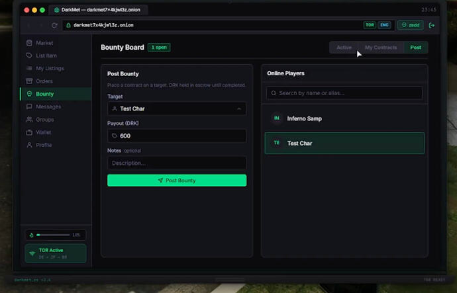
Task: Click the browser forward arrow
Action: point(41,25)
